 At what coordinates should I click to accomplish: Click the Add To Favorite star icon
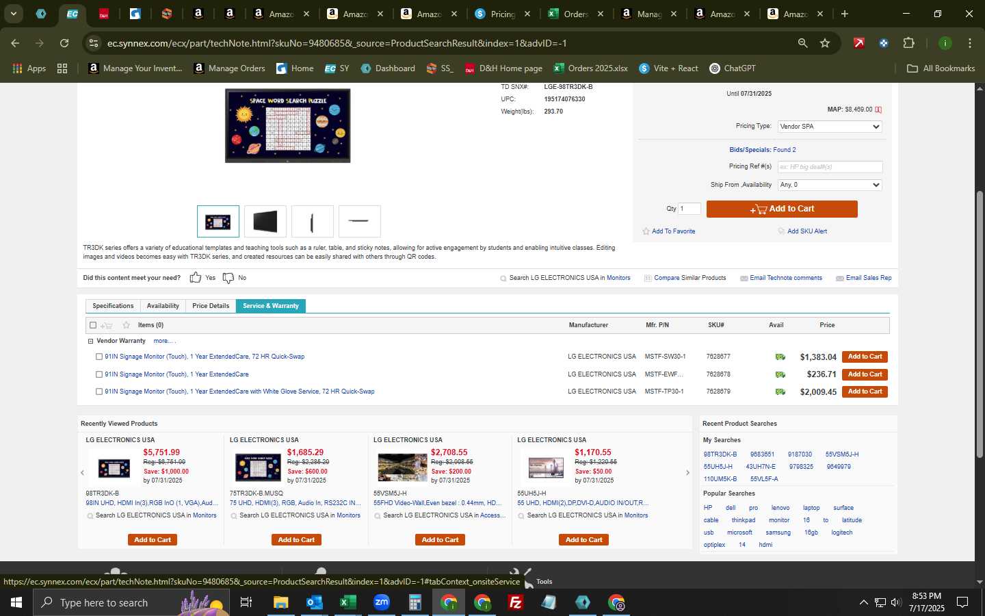pos(646,231)
